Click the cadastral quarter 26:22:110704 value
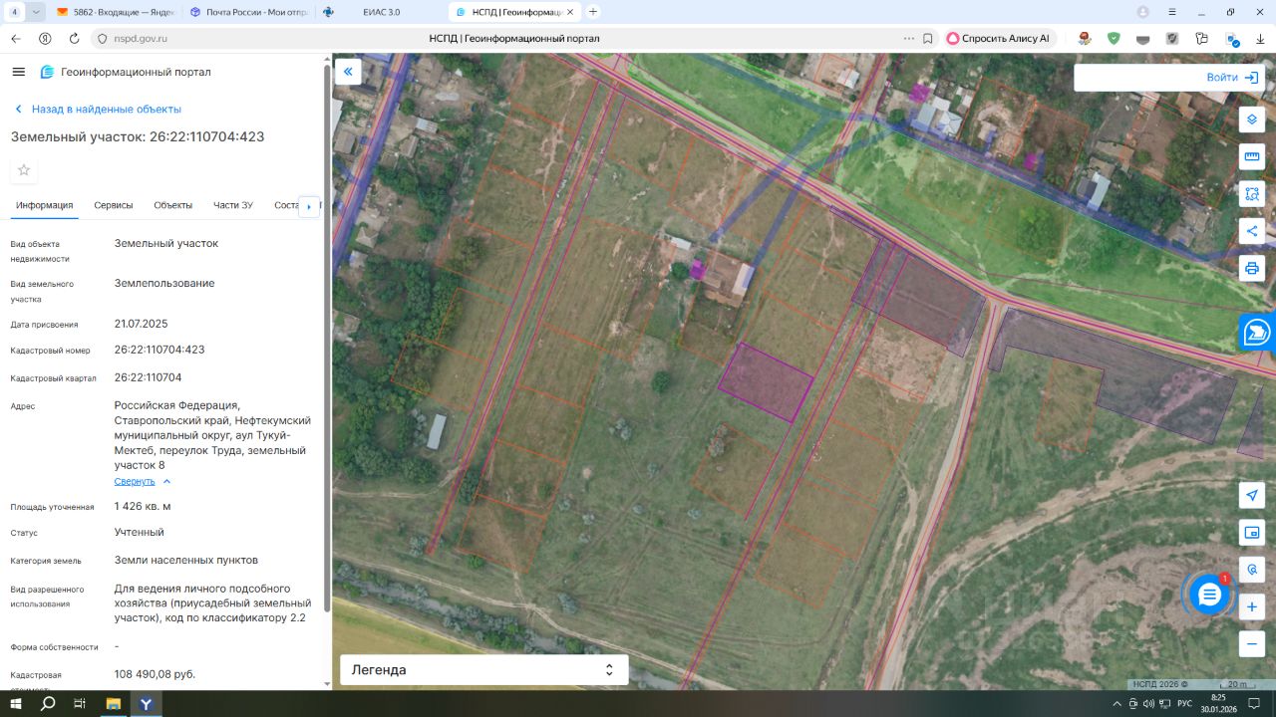 pyautogui.click(x=148, y=377)
